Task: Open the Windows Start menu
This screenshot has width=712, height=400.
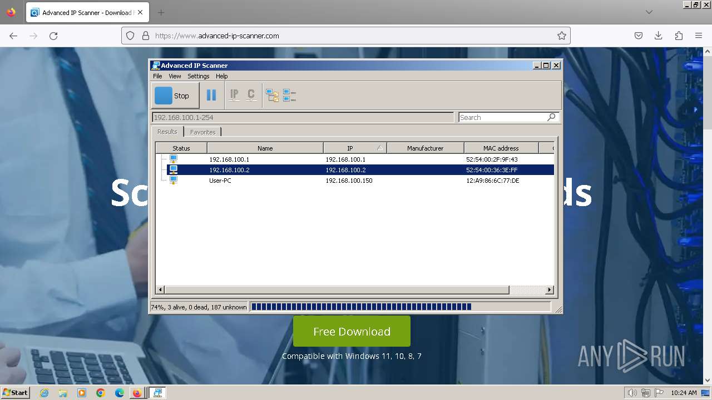Action: pyautogui.click(x=16, y=392)
